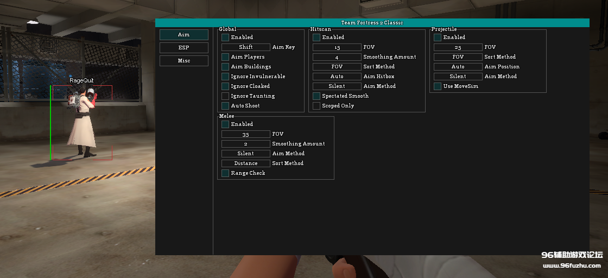This screenshot has height=278, width=608.
Task: Toggle the Ignore Cloaked option
Action: [225, 86]
